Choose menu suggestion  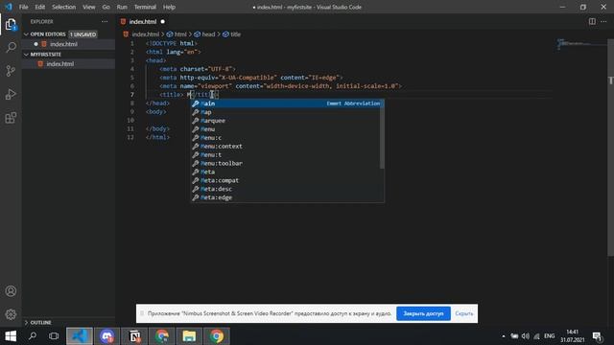(x=286, y=129)
